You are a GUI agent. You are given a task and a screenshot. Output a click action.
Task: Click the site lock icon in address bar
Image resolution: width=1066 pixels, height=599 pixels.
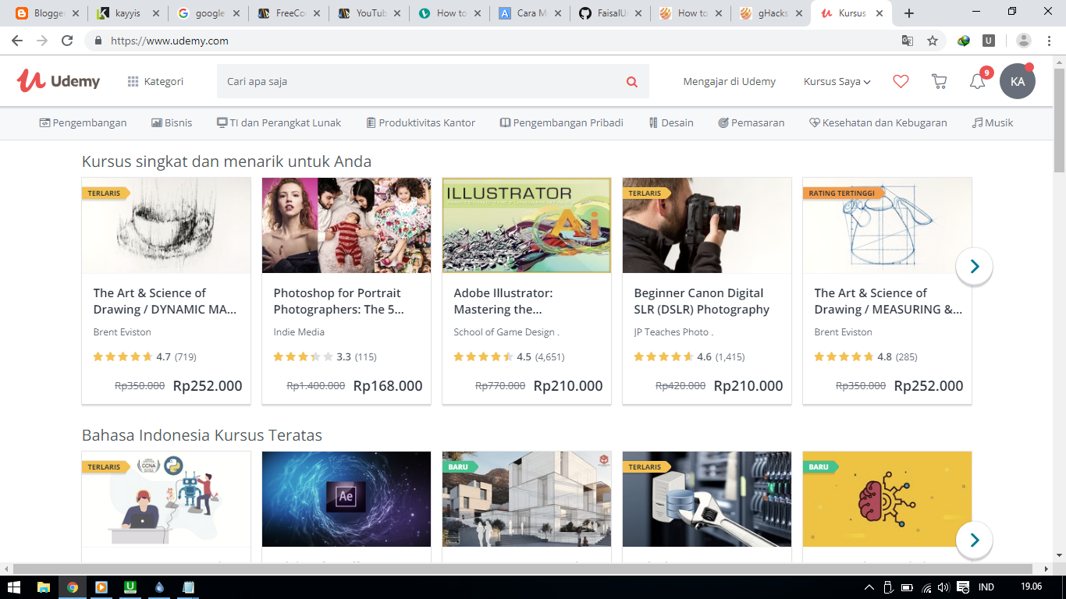coord(98,41)
